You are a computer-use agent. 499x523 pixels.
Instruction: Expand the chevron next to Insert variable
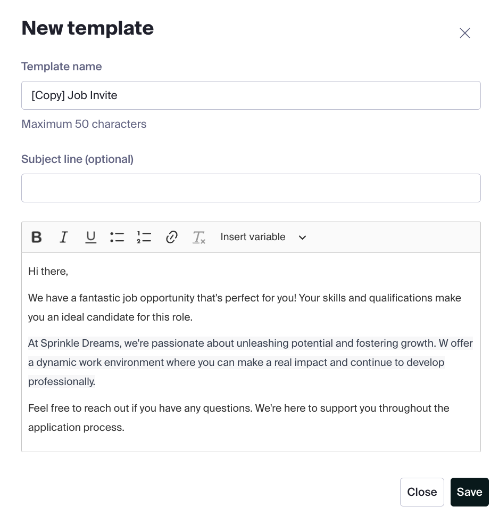click(302, 238)
